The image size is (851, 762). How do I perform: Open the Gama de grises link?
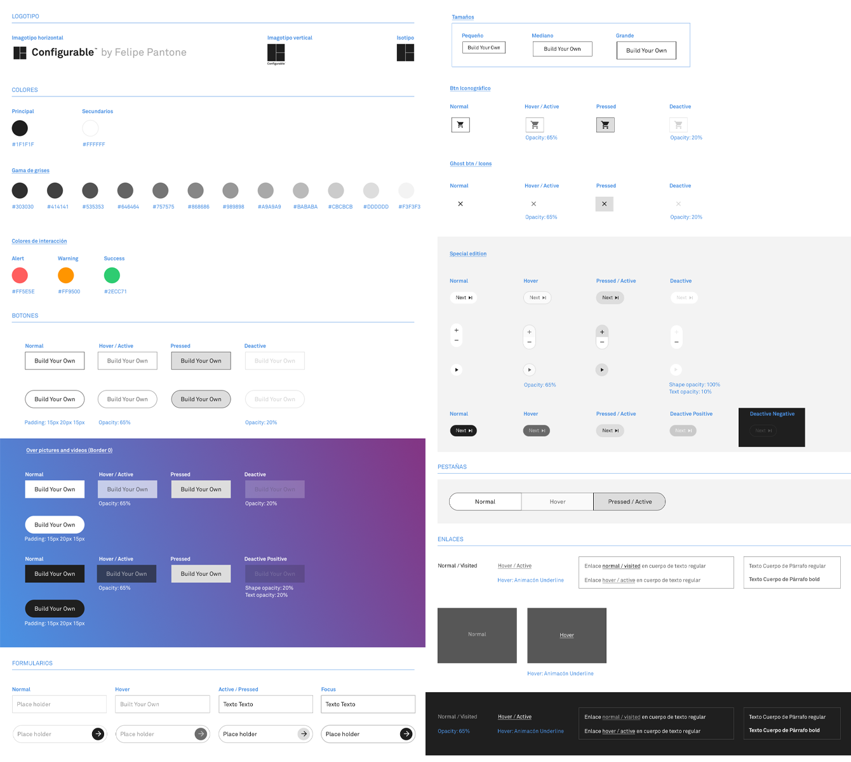pos(30,170)
